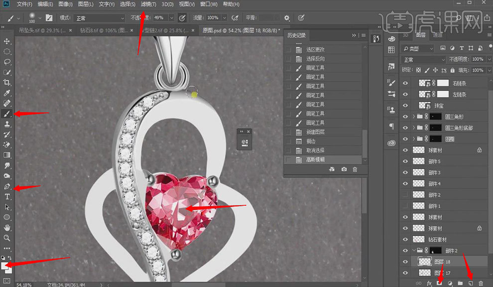Open the layer style fx icon
Viewport: 493px width, 287px height.
[429, 283]
